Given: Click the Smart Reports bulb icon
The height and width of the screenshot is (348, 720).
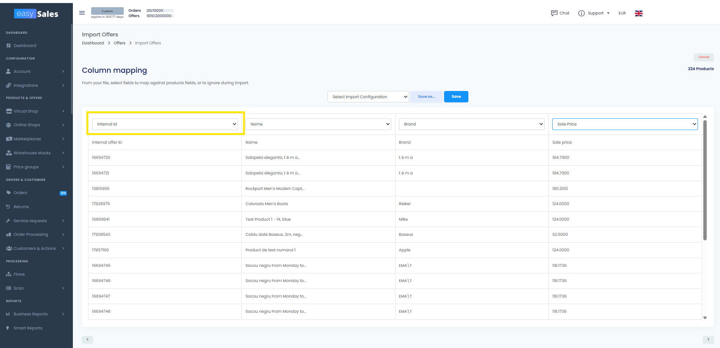Looking at the screenshot, I should click(8, 328).
